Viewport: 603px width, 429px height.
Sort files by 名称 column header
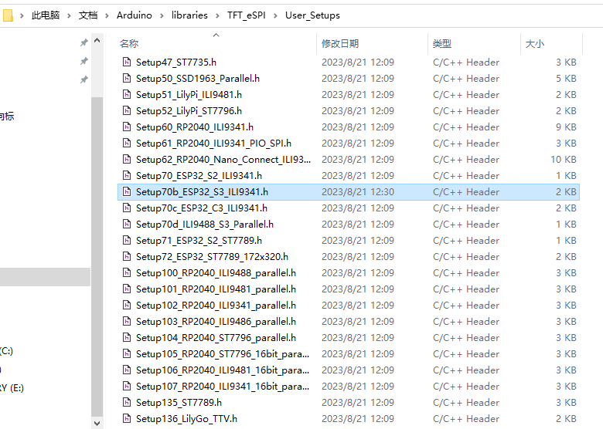pos(129,44)
